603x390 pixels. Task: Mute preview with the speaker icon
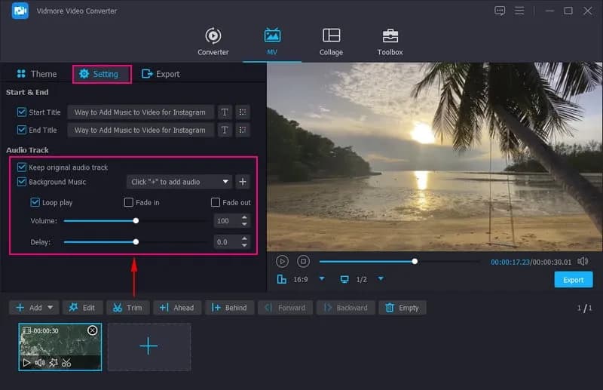click(583, 261)
